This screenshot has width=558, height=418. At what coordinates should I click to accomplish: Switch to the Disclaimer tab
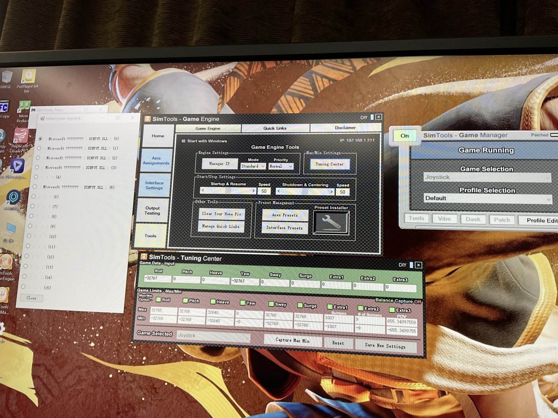pos(345,127)
